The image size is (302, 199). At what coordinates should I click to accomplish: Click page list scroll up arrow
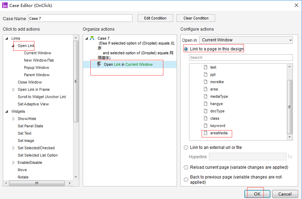click(x=289, y=66)
